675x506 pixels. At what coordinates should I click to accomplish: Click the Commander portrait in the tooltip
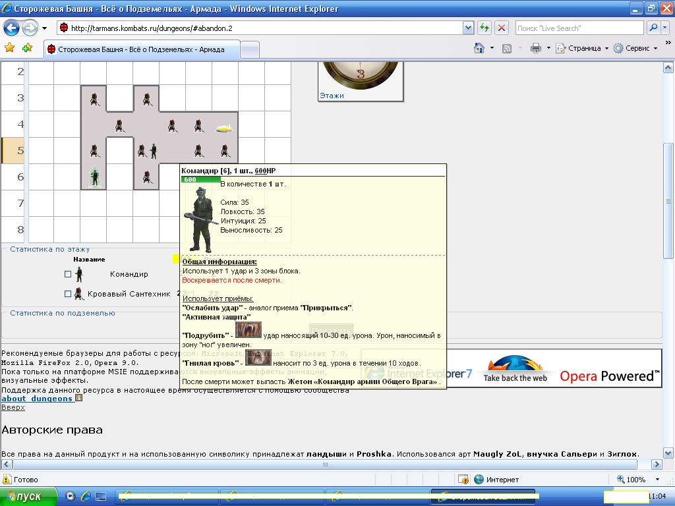click(x=201, y=219)
